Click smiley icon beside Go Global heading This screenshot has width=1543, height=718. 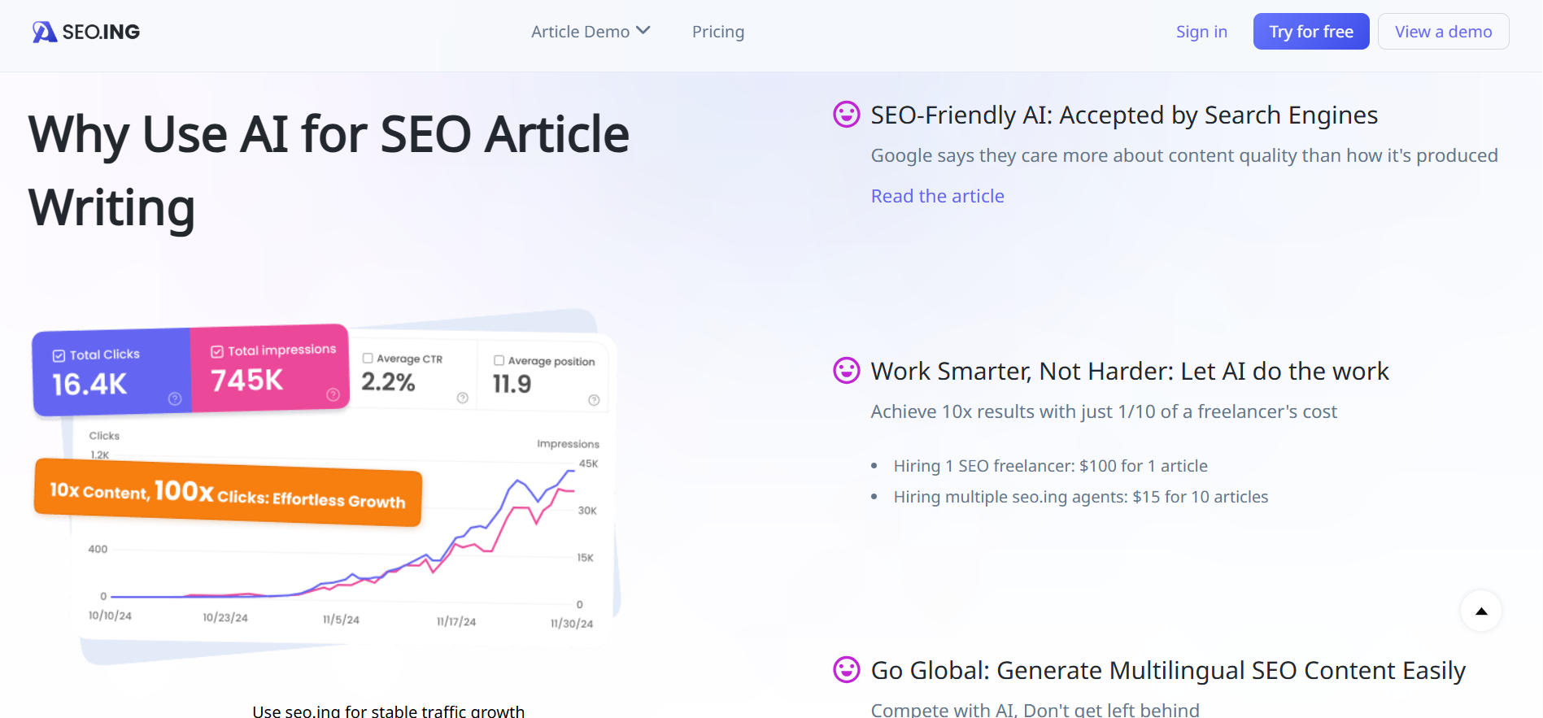coord(847,670)
